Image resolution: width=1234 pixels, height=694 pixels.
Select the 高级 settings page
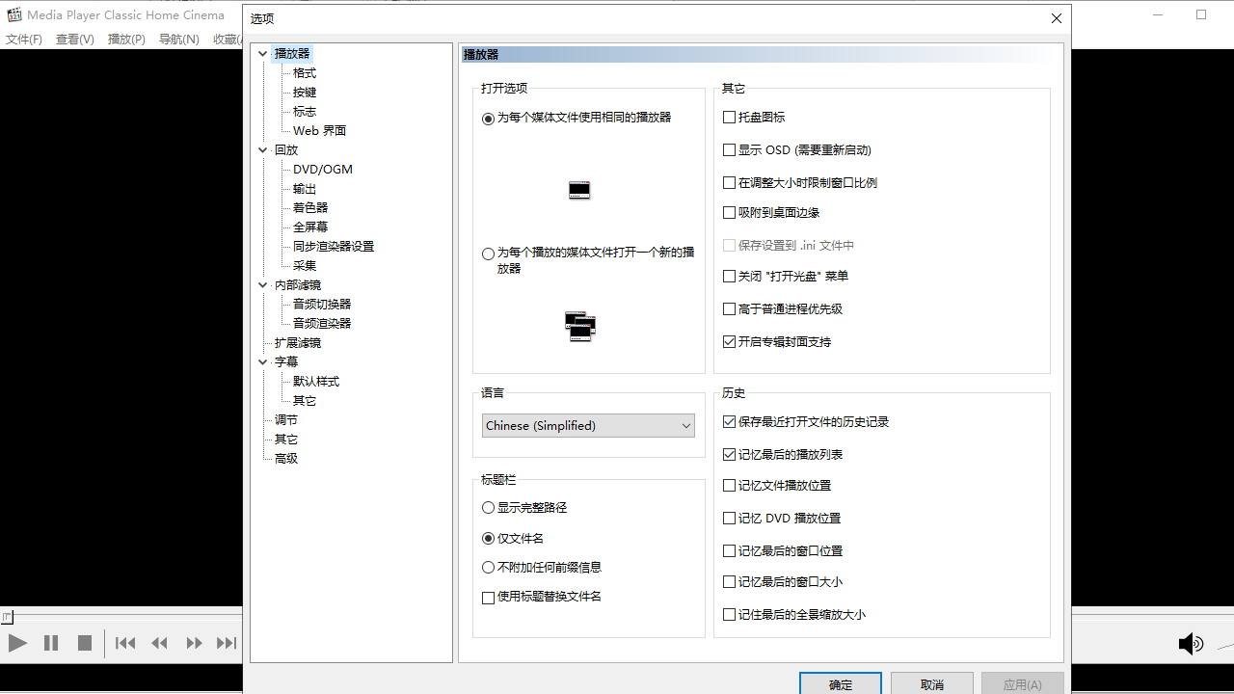point(284,458)
